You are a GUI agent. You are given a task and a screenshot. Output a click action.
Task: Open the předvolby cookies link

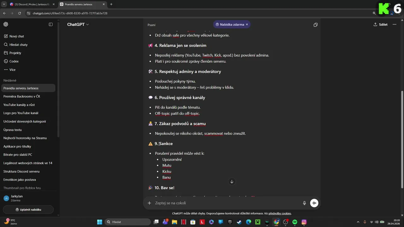pos(280,213)
